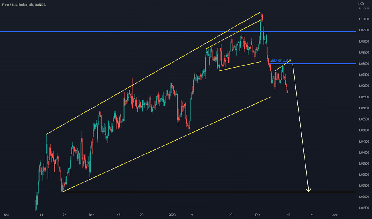Click the 1.01500 price axis label
The width and height of the screenshot is (372, 219).
click(364, 208)
